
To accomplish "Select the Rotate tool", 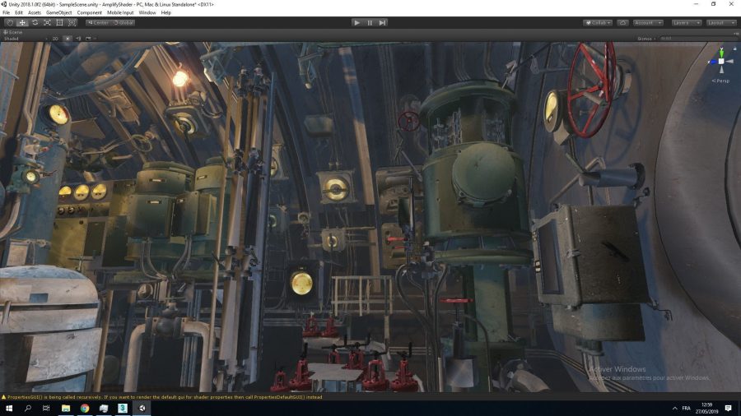I will coord(35,22).
